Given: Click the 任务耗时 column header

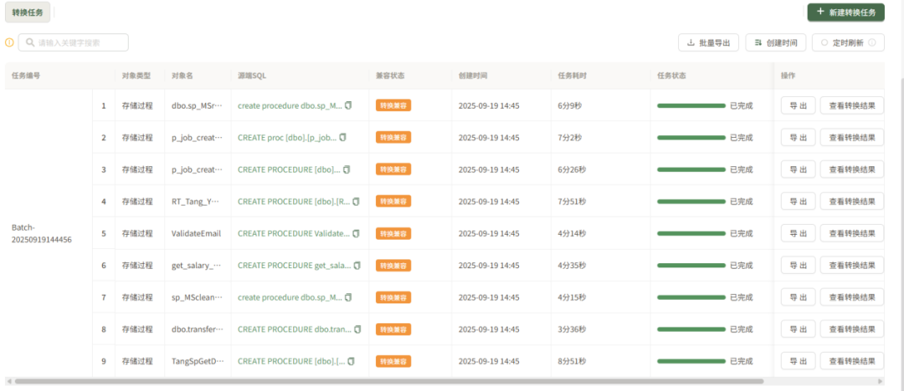Looking at the screenshot, I should pyautogui.click(x=573, y=75).
